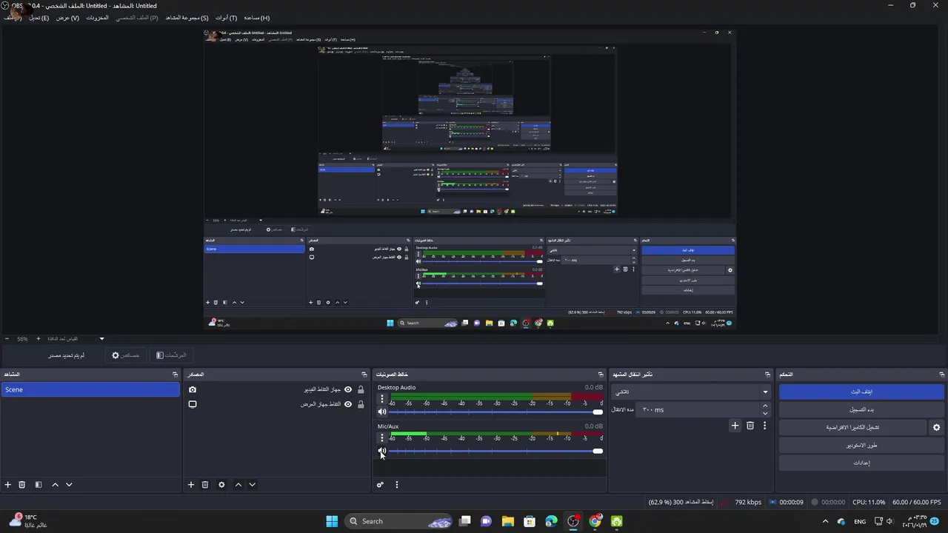This screenshot has width=948, height=533.
Task: Delete scene using trash icon in Scenes (المشاهد) dock
Action: [22, 485]
